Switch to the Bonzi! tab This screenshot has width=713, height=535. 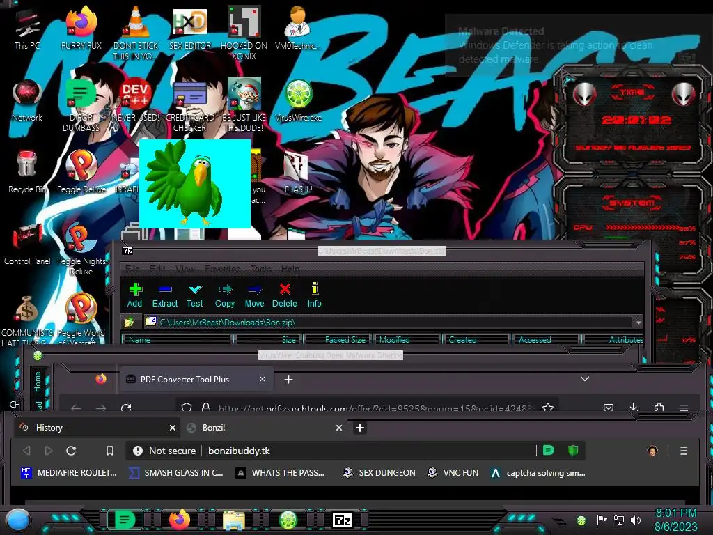[265, 428]
